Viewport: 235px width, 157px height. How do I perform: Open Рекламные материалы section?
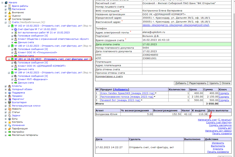pos(25,135)
